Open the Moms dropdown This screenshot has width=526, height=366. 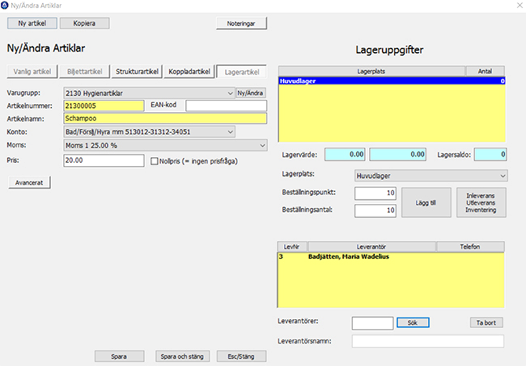[x=165, y=146]
